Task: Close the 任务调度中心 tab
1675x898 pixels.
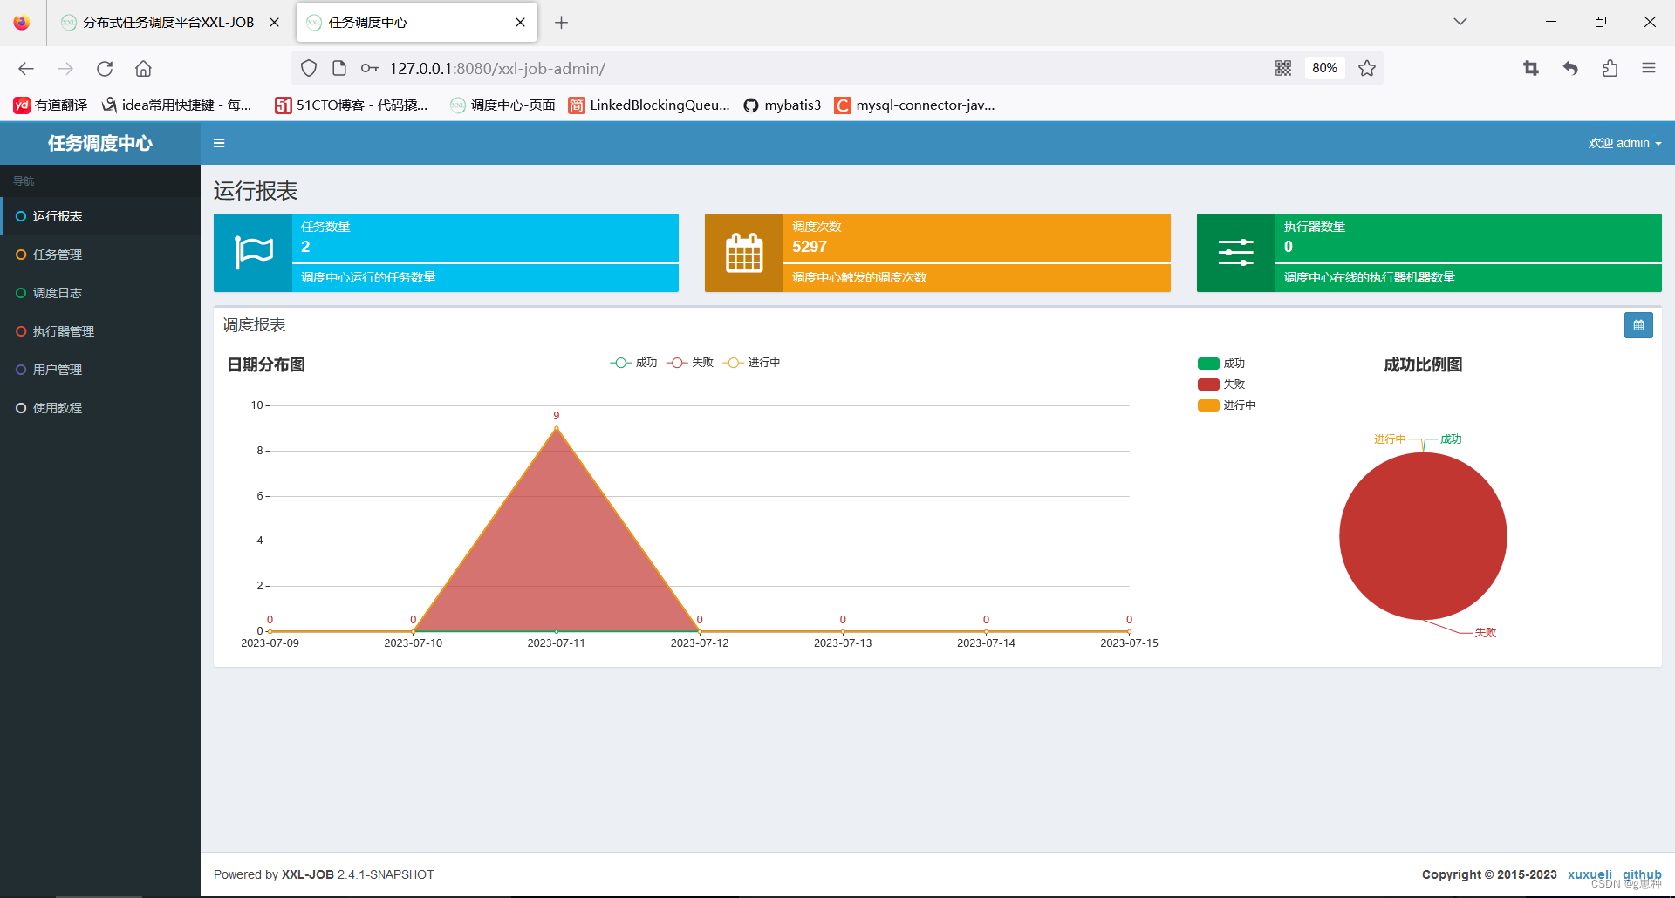Action: point(521,23)
